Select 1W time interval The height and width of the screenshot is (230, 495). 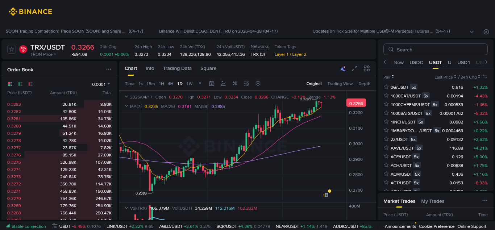tap(190, 84)
